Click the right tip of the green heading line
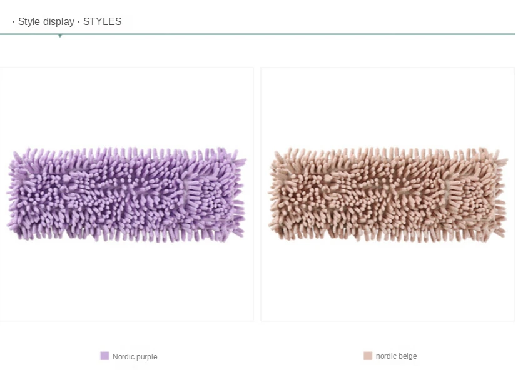 pos(513,34)
